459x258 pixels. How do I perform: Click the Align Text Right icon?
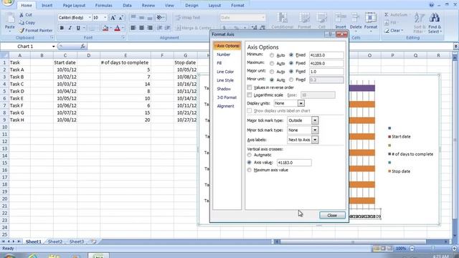tap(150, 28)
